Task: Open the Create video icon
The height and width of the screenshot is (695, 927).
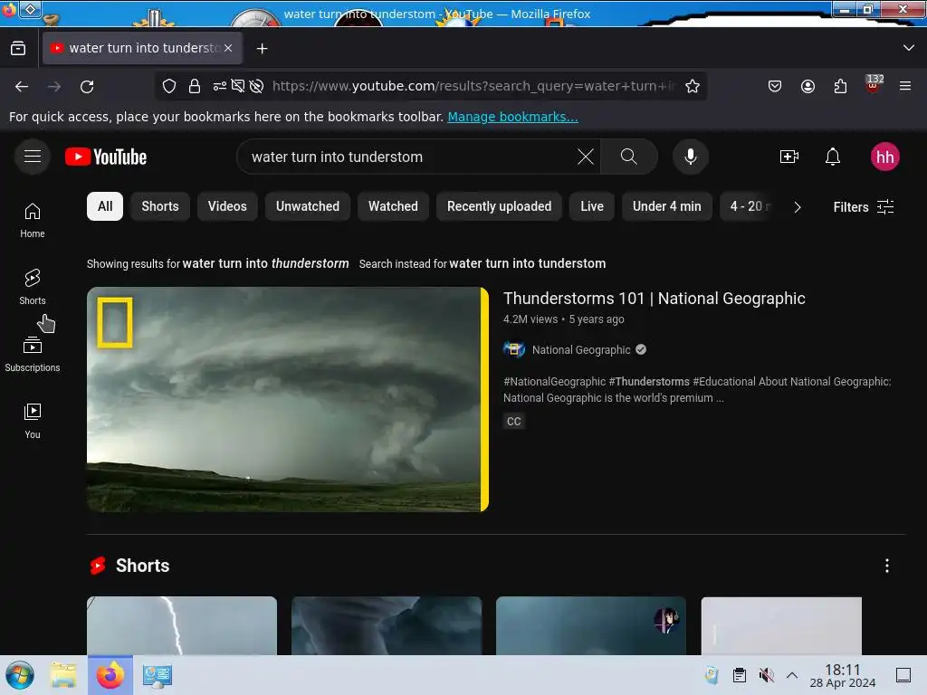Action: (789, 157)
